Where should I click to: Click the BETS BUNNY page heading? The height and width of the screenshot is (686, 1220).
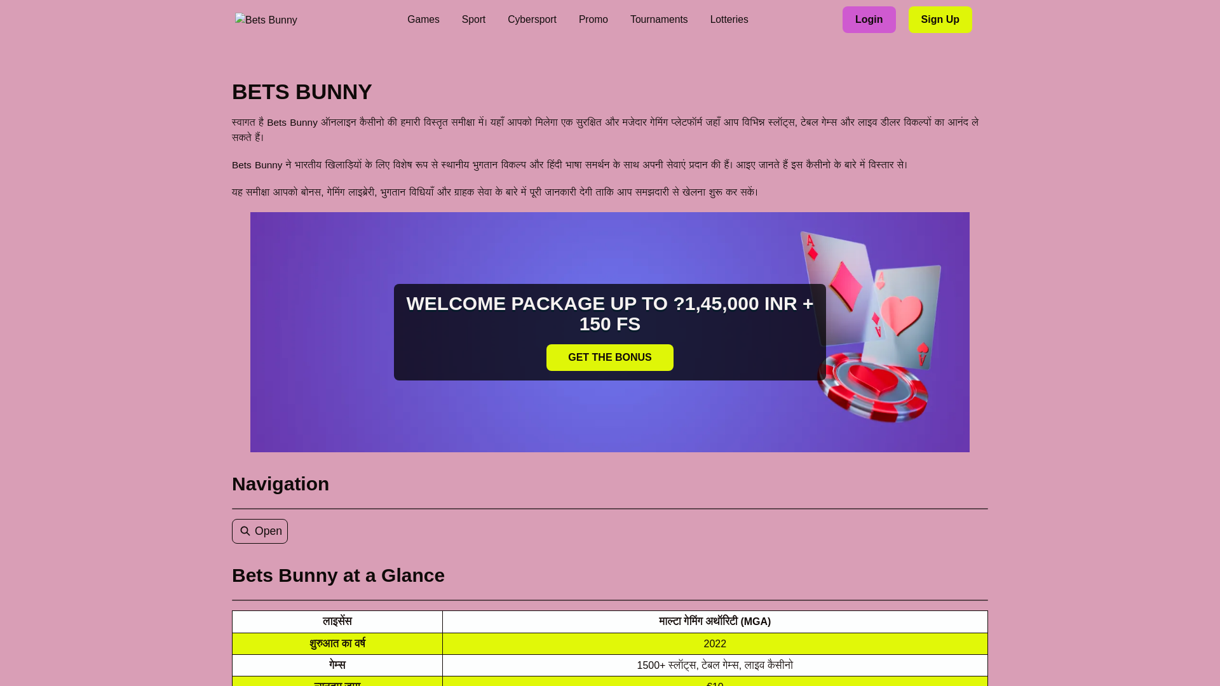tap(302, 92)
